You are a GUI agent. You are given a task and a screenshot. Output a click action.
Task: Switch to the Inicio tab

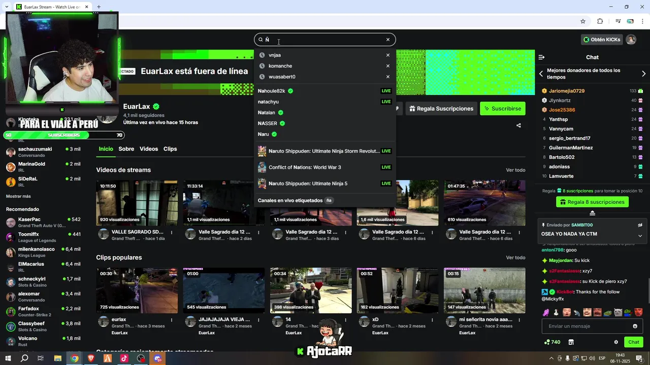106,149
